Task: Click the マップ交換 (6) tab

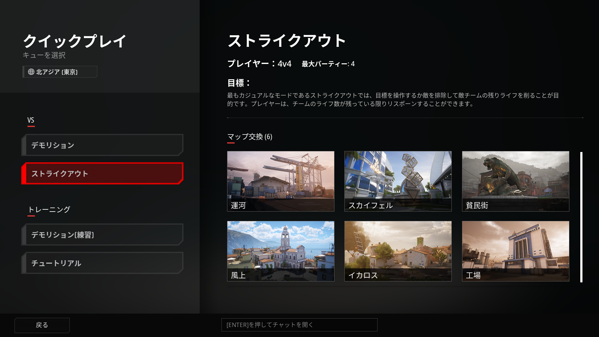Action: [x=250, y=137]
